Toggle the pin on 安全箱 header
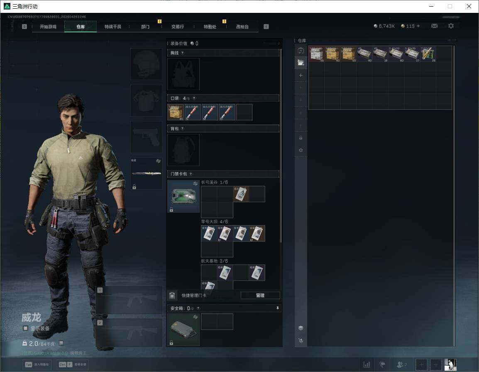The width and height of the screenshot is (479, 372). click(278, 308)
